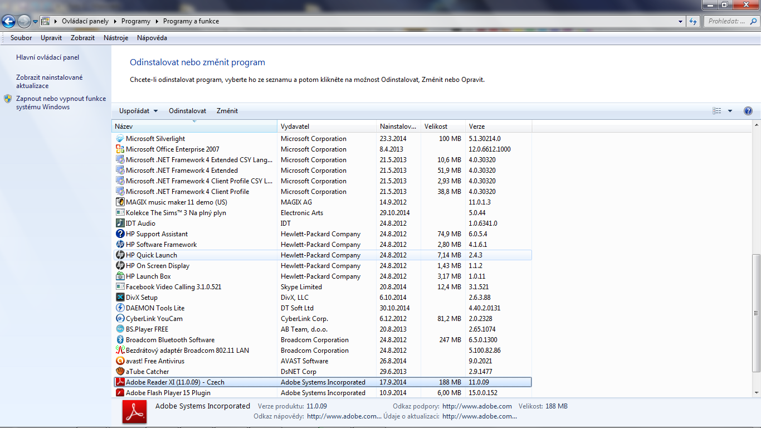
Task: Click the Broadcom Bluetooth Software icon
Action: pos(120,340)
